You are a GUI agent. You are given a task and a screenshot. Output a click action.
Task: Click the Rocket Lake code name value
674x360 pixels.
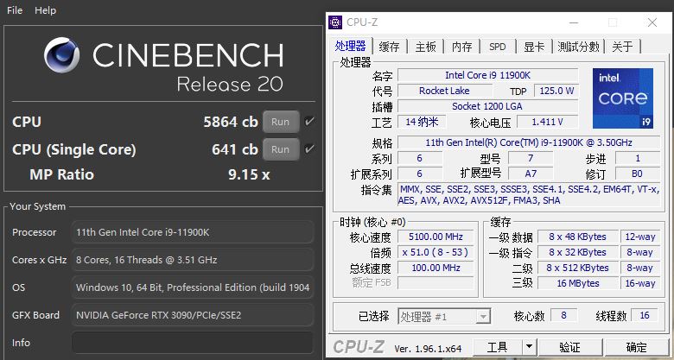click(444, 91)
